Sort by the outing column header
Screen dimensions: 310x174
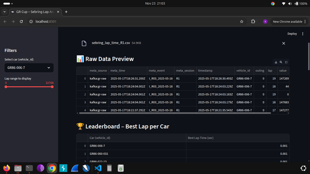coord(260,71)
